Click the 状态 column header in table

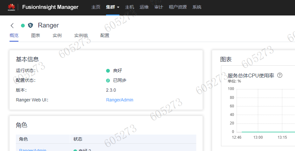[78, 139]
